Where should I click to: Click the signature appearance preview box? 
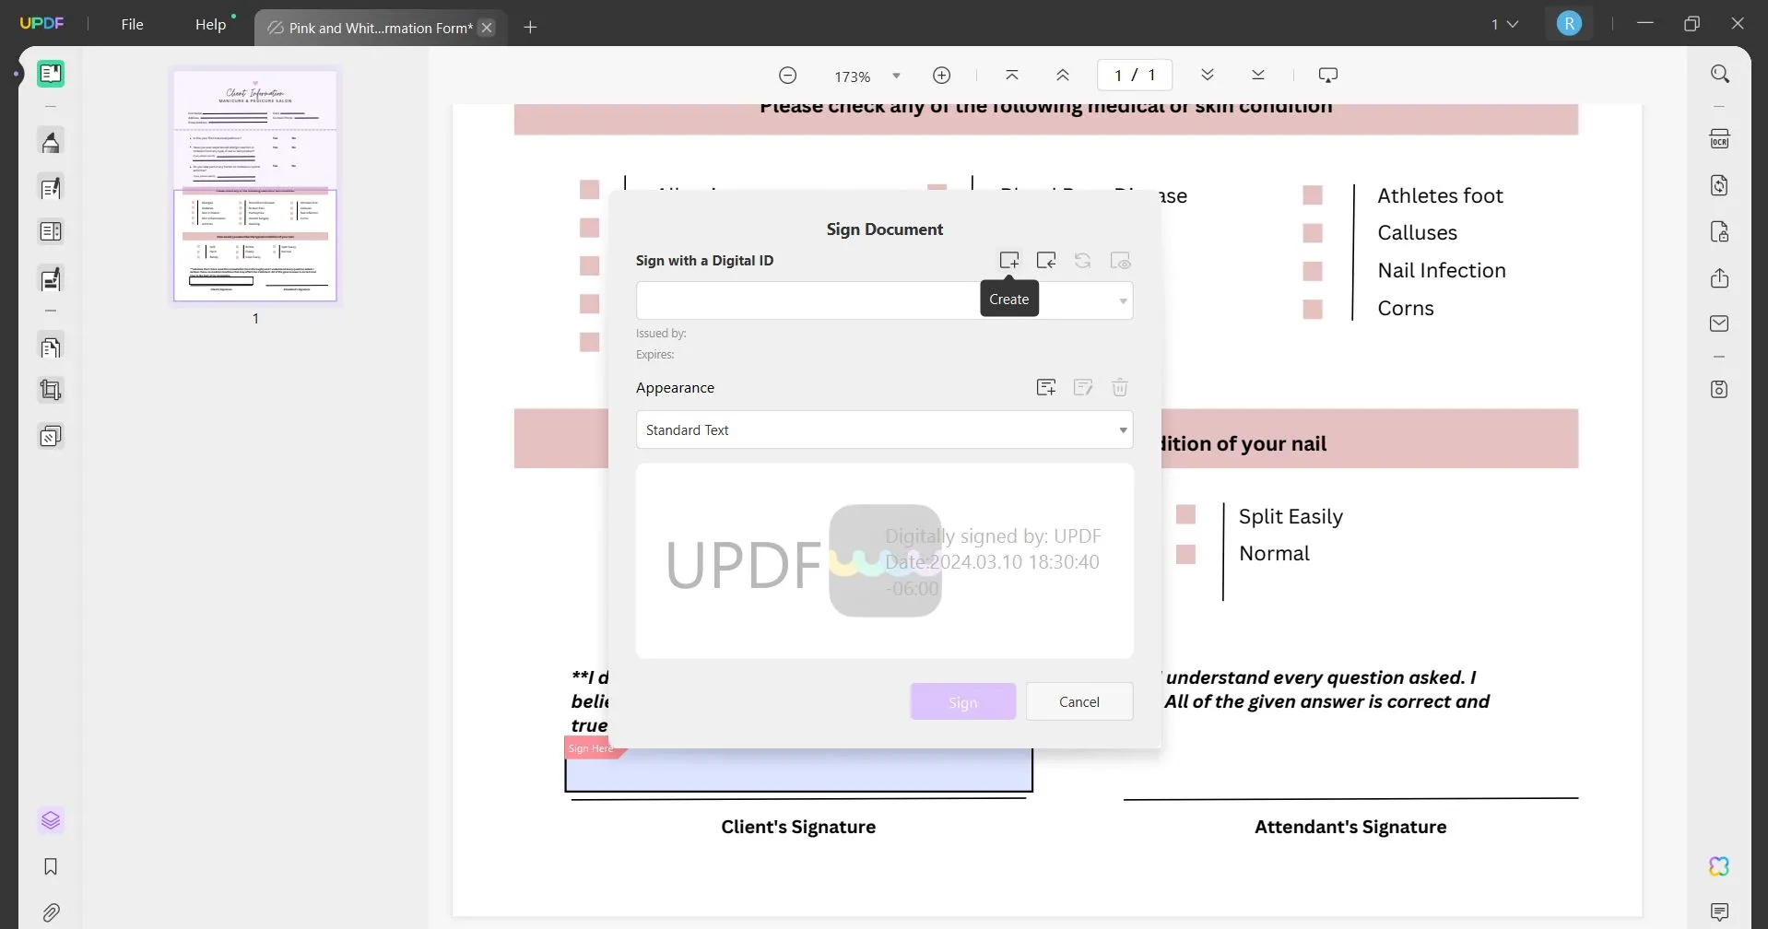(884, 560)
